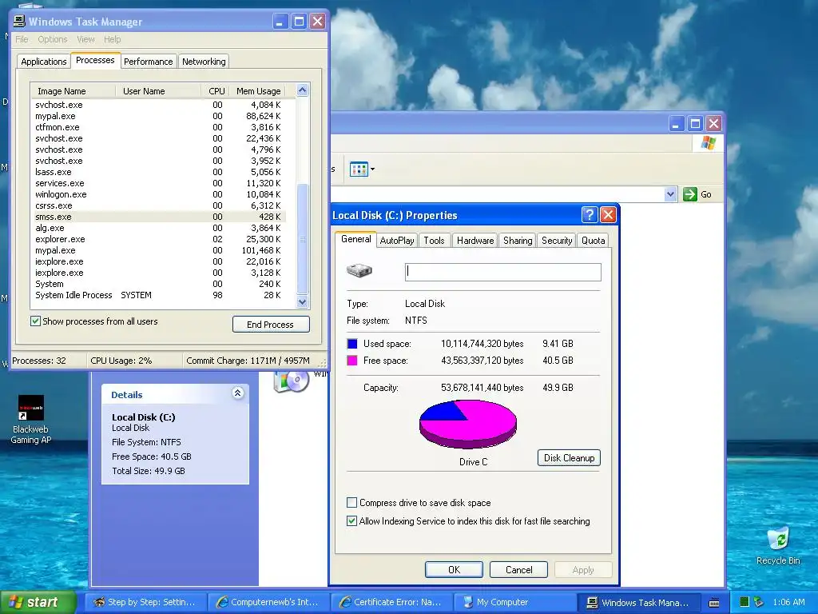Click the network tray icon beside clock
Image resolution: width=818 pixels, height=614 pixels.
(x=759, y=602)
